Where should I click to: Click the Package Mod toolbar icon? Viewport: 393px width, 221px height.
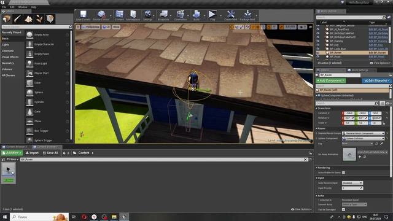pos(247,15)
